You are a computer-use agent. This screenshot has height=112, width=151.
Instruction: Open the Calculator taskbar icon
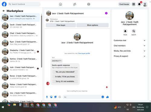(20, 105)
